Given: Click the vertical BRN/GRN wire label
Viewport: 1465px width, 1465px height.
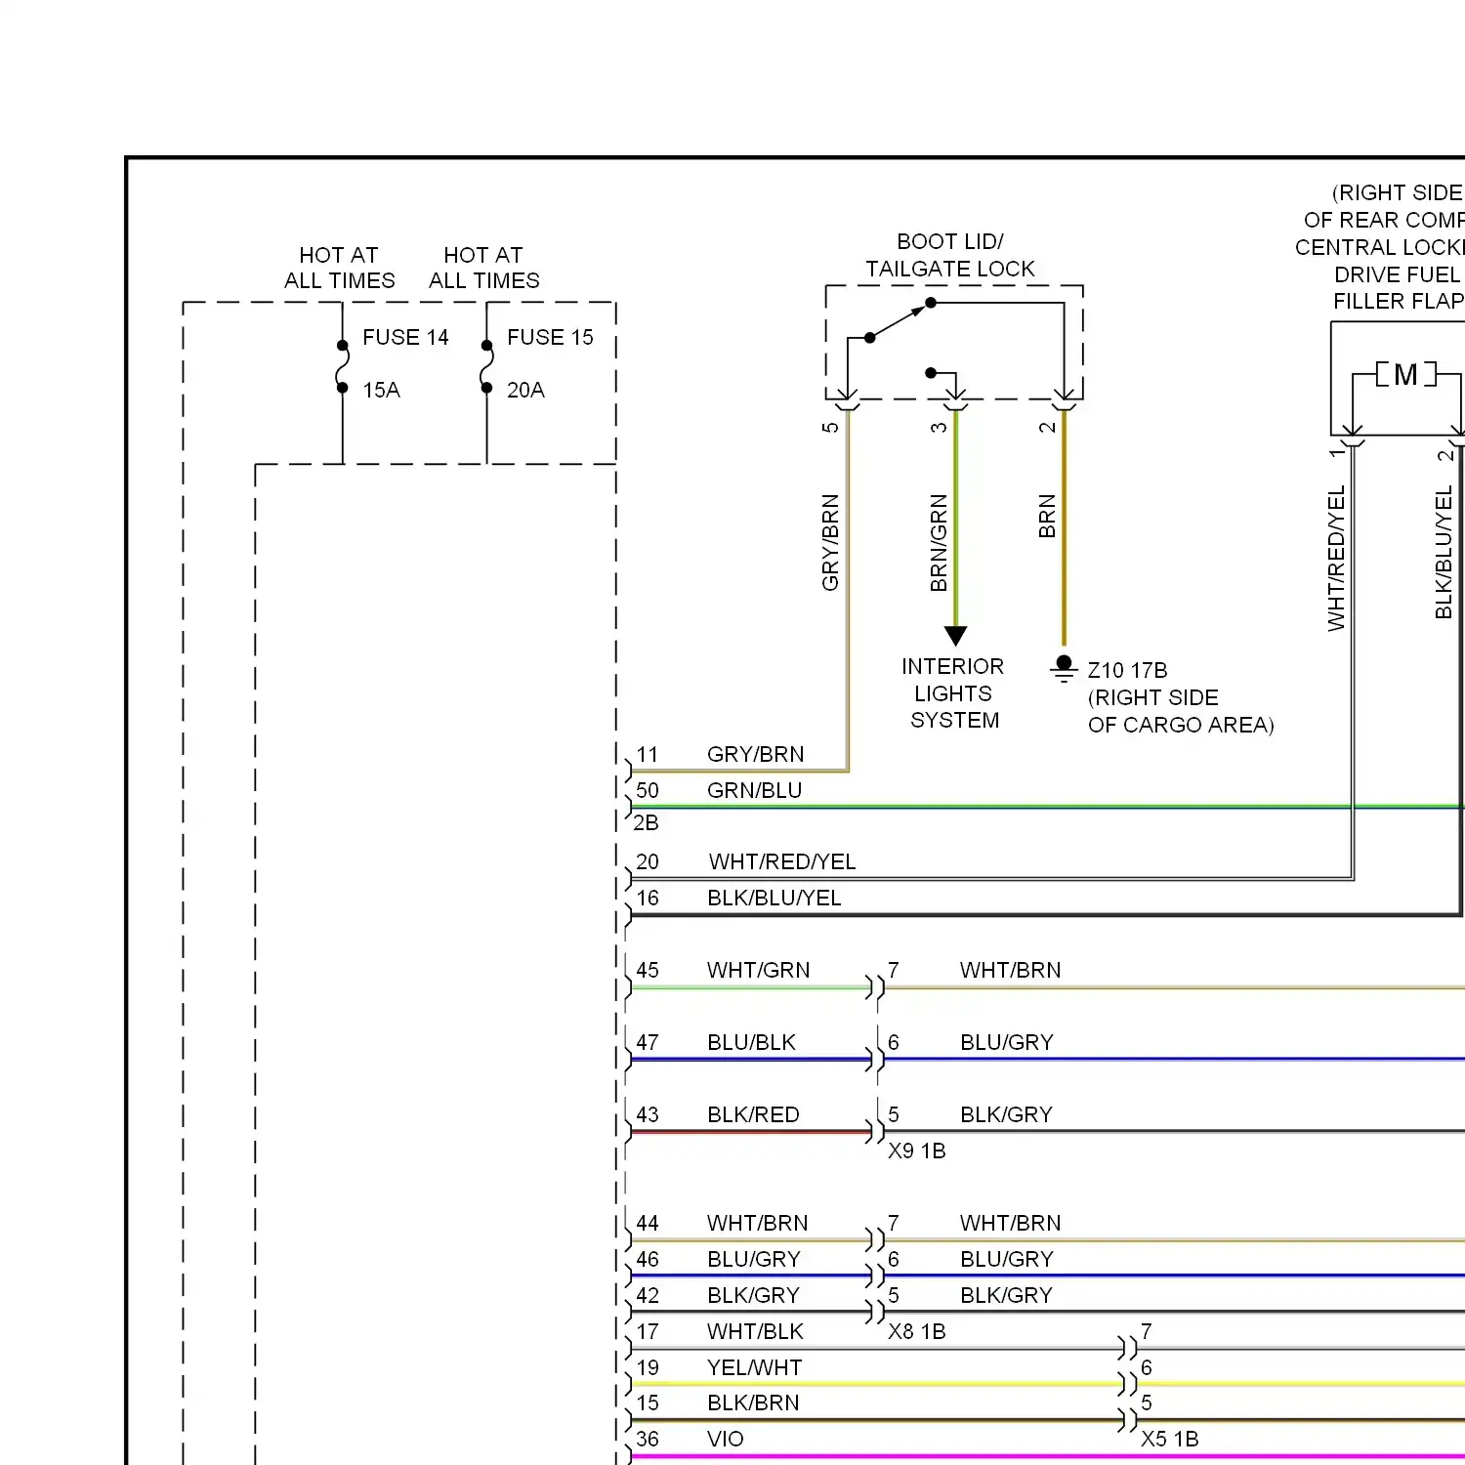Looking at the screenshot, I should (x=939, y=543).
